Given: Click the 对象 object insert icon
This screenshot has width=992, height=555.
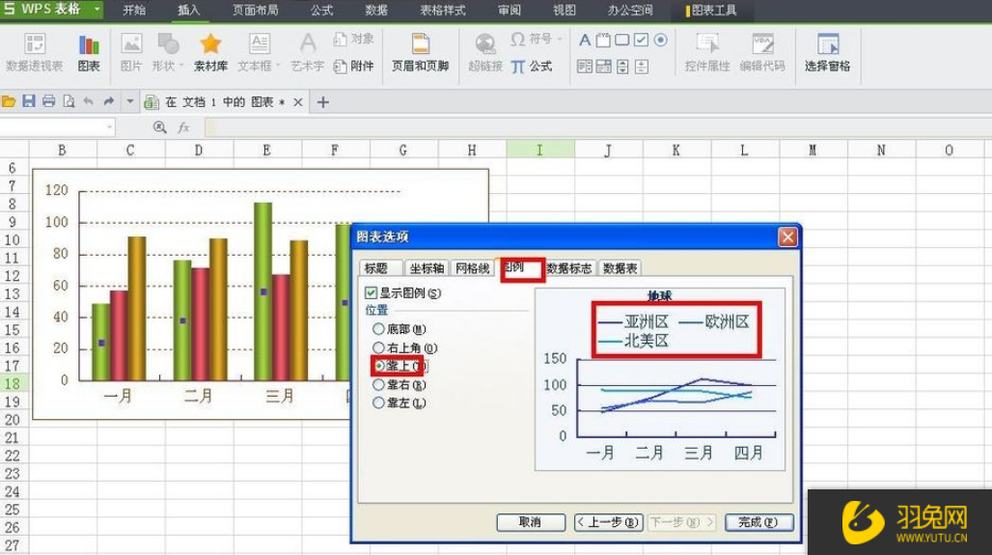Looking at the screenshot, I should pyautogui.click(x=353, y=40).
